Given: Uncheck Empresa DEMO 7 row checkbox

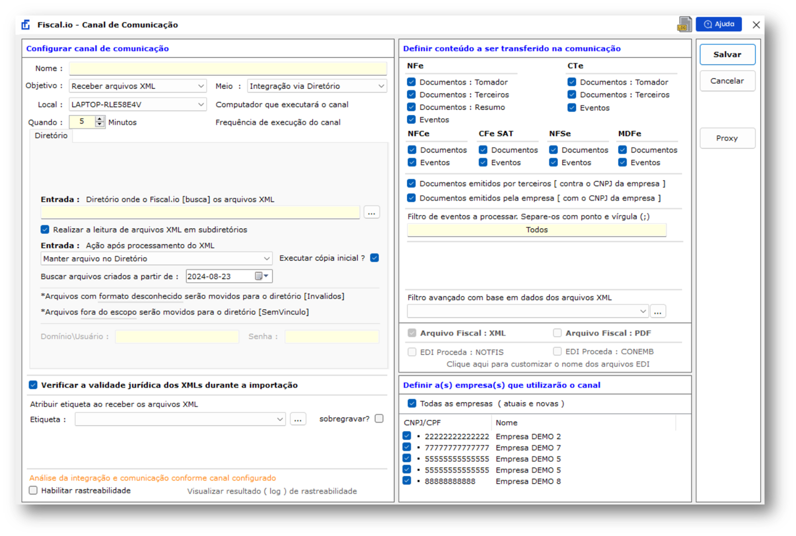Looking at the screenshot, I should click(x=407, y=447).
